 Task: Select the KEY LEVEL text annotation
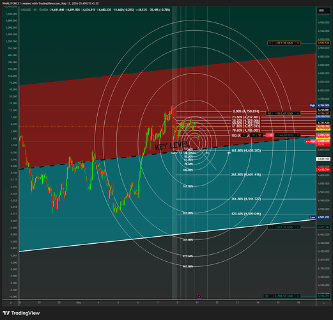click(172, 146)
